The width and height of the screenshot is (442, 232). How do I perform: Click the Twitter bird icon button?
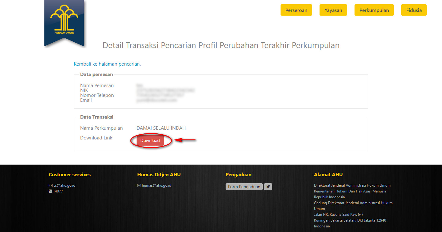point(268,187)
